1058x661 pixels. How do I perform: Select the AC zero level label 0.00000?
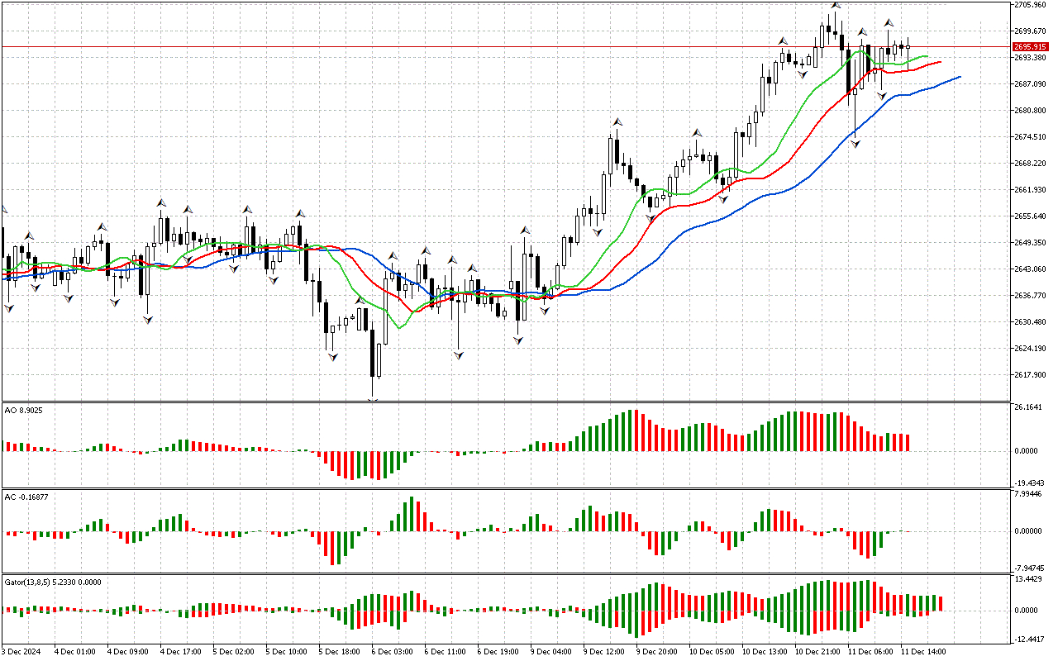tap(1028, 531)
